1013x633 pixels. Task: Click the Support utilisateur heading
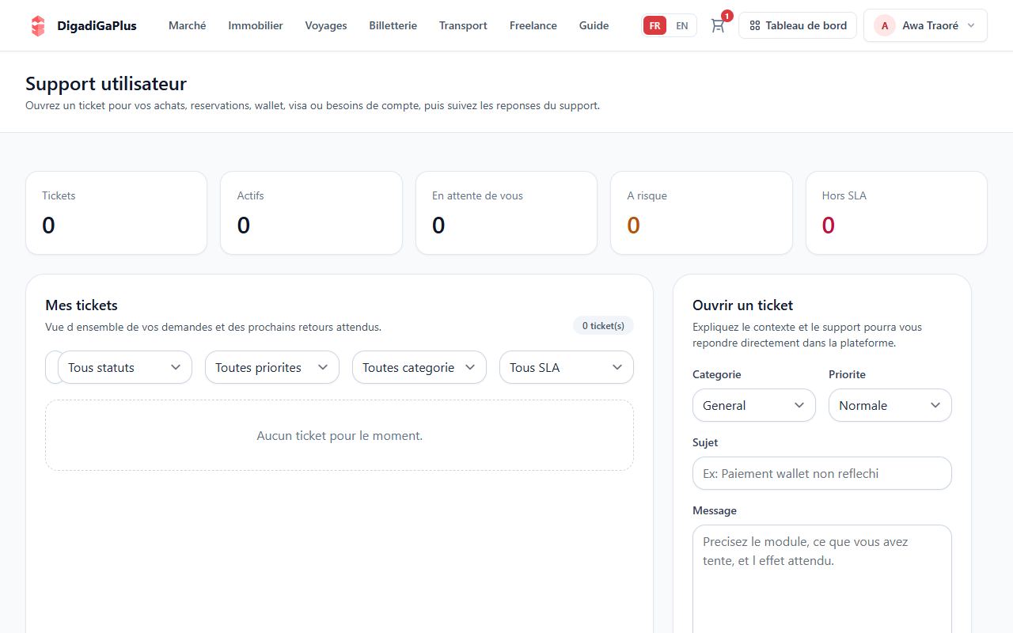pyautogui.click(x=106, y=83)
